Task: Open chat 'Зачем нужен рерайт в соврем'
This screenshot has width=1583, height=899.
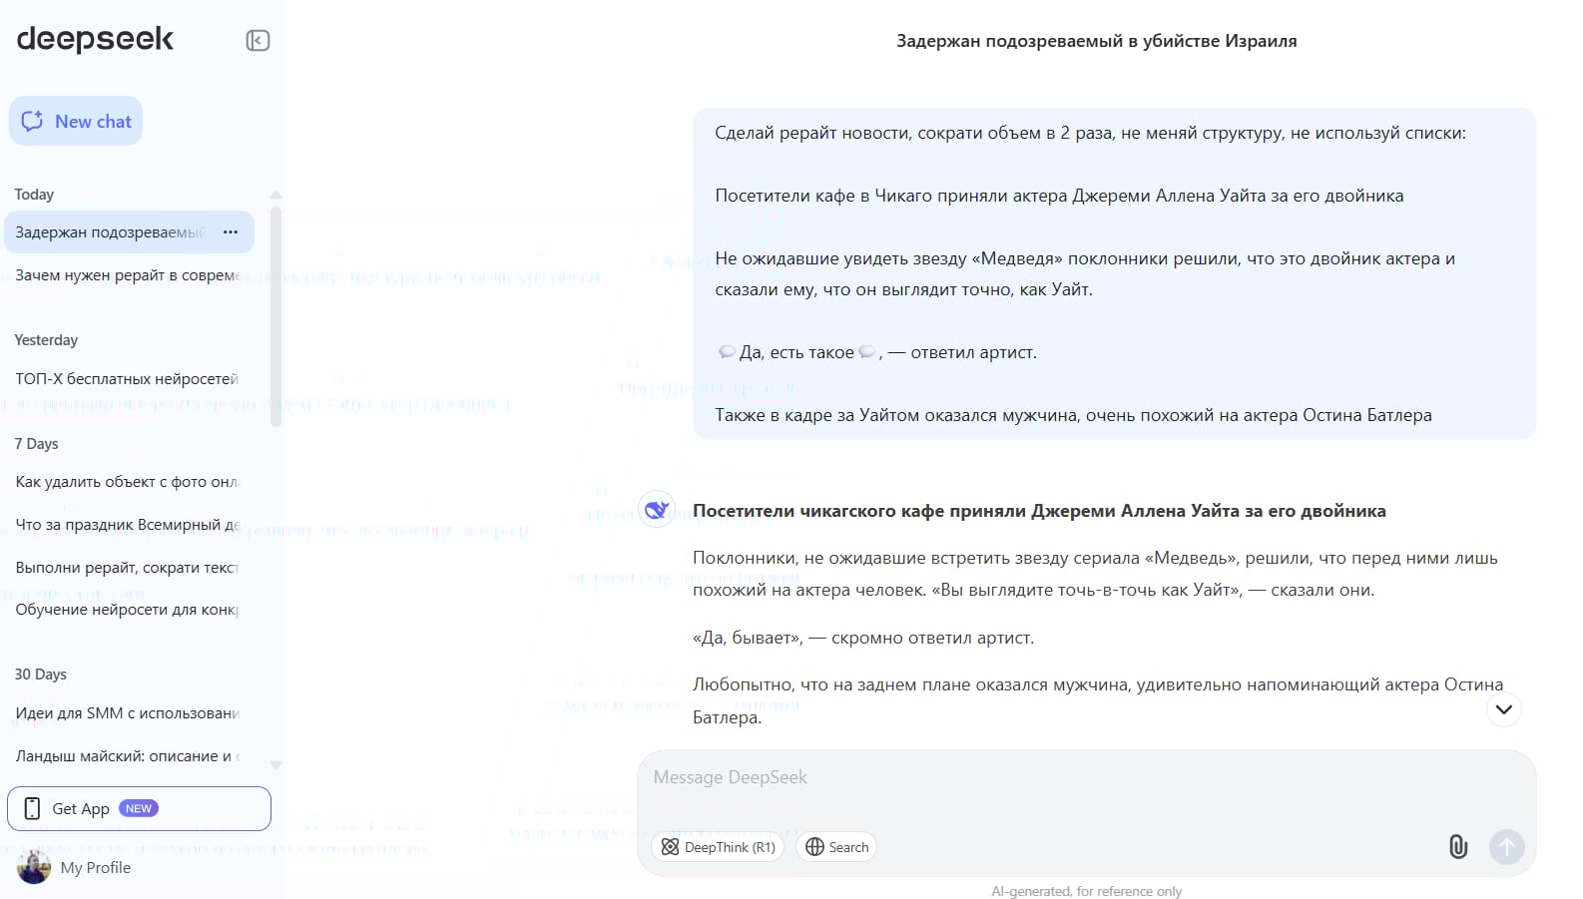Action: coord(128,275)
